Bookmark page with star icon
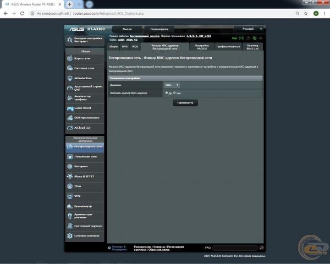The image size is (330, 264). pos(306,13)
